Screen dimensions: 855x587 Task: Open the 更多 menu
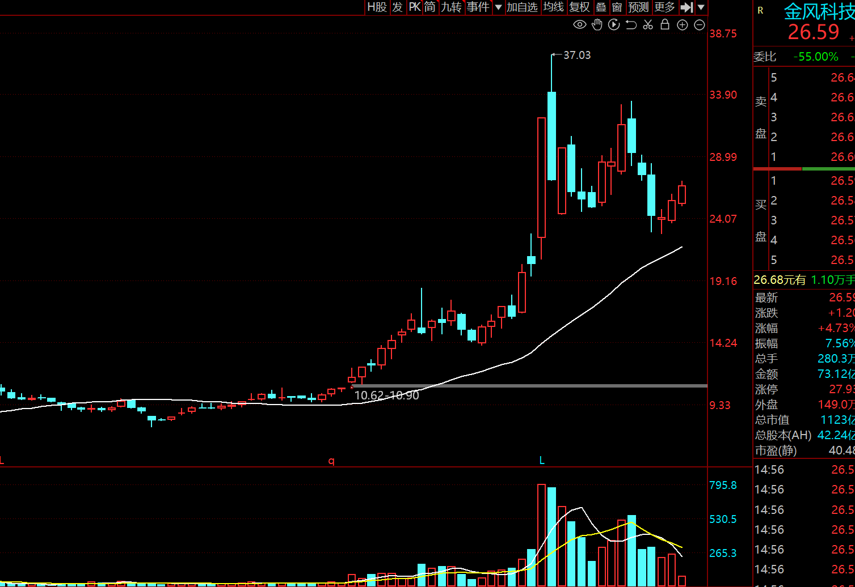[x=664, y=7]
